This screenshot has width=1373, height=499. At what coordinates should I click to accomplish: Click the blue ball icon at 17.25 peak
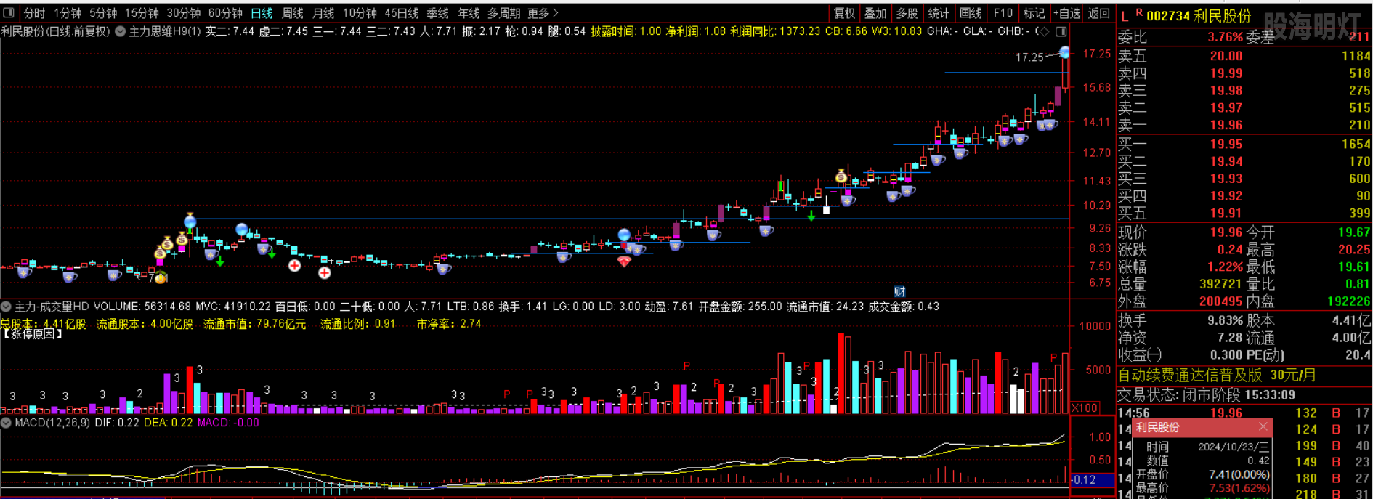(1064, 52)
